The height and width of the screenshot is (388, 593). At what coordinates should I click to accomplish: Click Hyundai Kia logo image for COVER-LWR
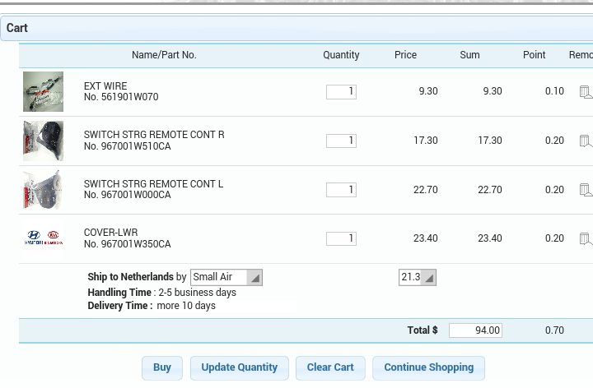coord(43,238)
